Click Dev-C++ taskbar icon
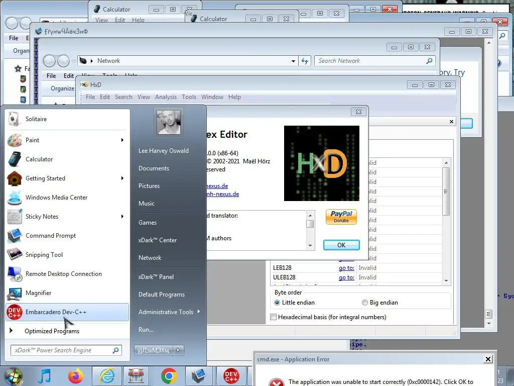The image size is (514, 386). (231, 376)
